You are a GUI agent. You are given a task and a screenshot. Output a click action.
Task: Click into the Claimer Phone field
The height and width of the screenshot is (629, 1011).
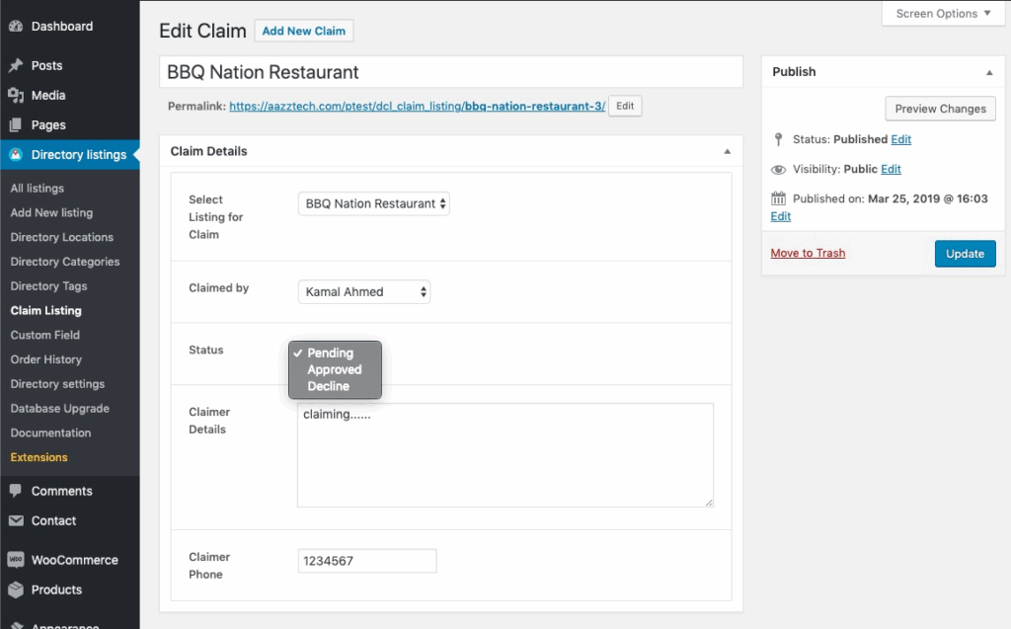[366, 561]
